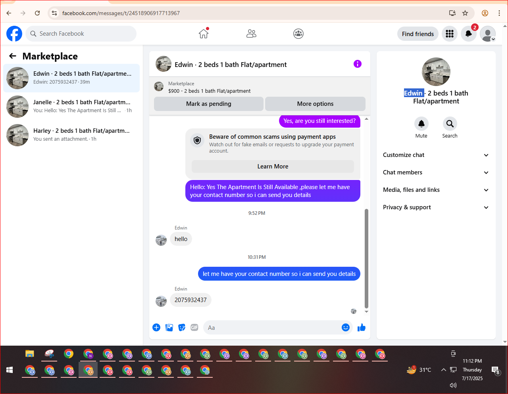Click the 'hello' message bubble
The height and width of the screenshot is (394, 508).
click(x=181, y=239)
